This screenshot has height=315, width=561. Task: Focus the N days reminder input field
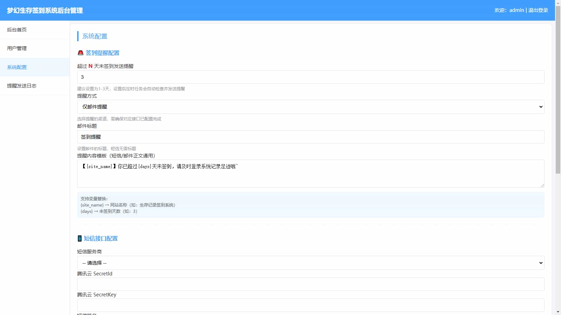point(310,77)
